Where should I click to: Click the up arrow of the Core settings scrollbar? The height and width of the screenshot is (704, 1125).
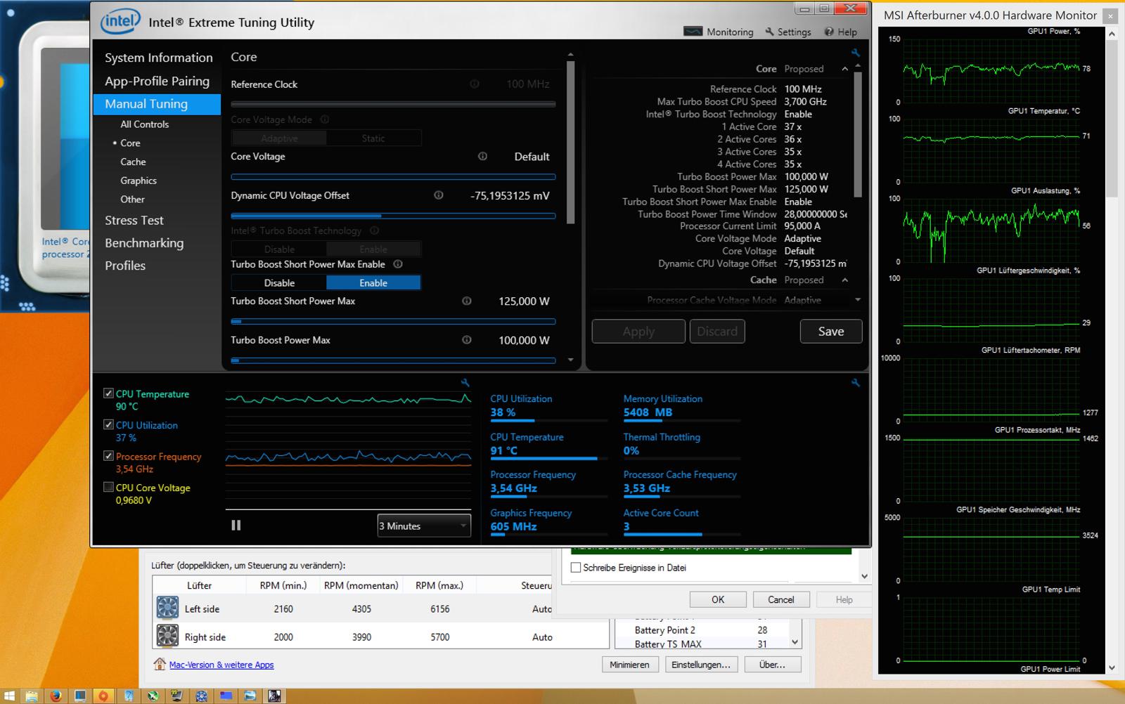(570, 54)
